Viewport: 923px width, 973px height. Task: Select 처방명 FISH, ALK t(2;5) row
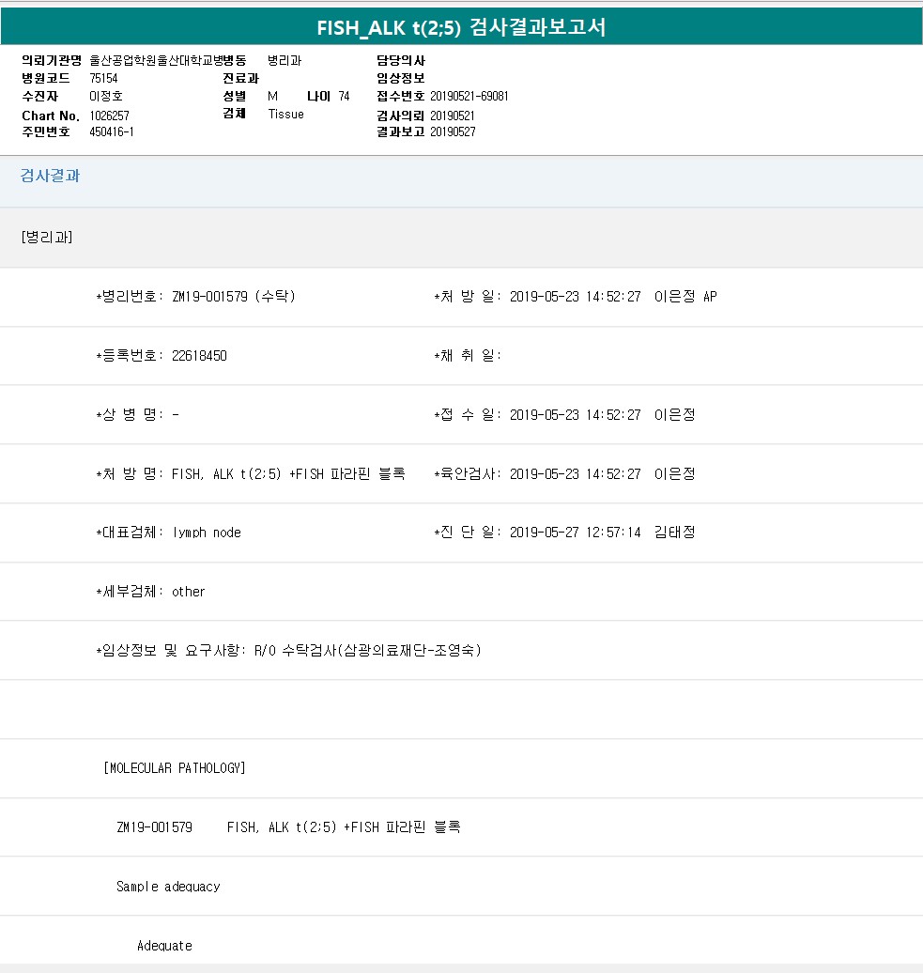[251, 474]
